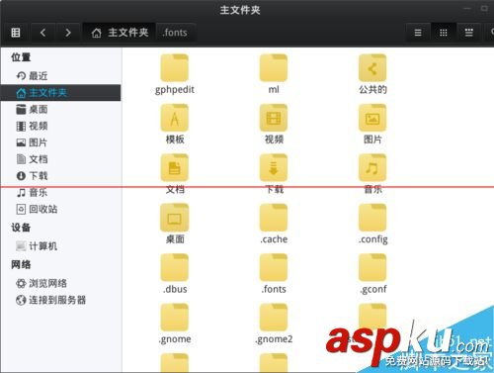Select 计算机 under devices
This screenshot has height=373, width=494.
click(61, 245)
